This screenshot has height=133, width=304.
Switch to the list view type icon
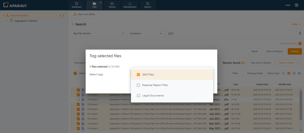pyautogui.click(x=284, y=73)
